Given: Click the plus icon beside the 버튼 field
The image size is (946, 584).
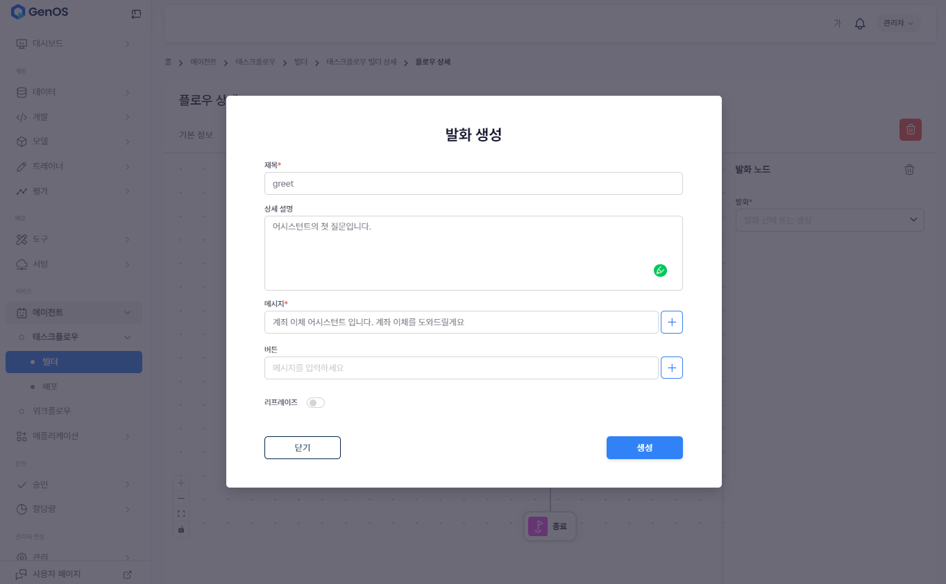Looking at the screenshot, I should [671, 368].
